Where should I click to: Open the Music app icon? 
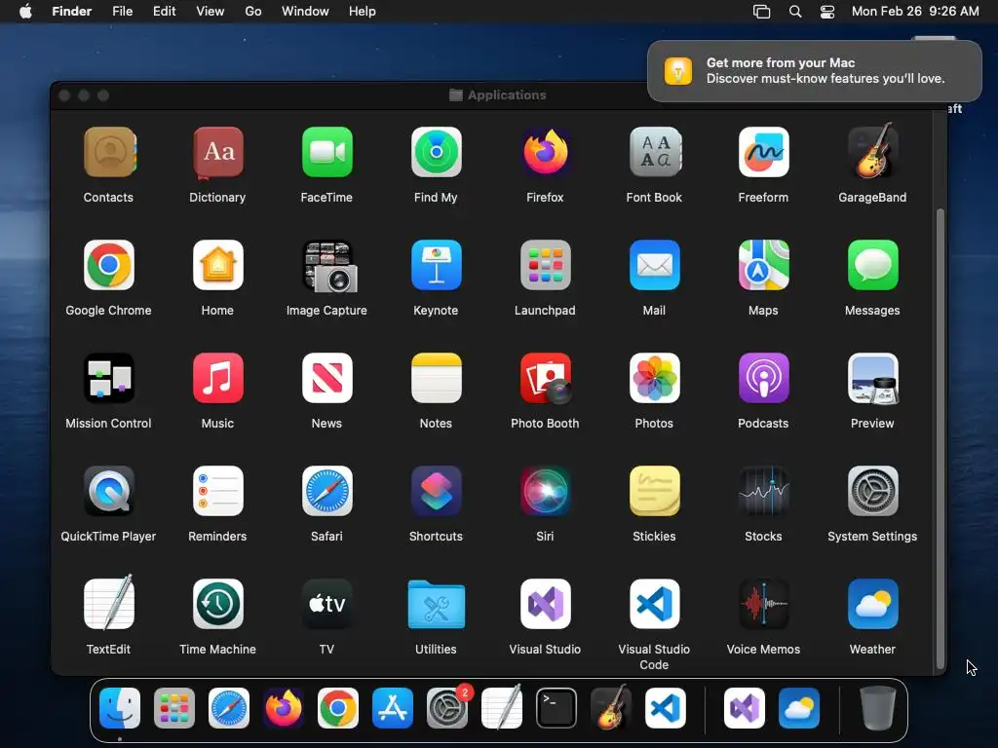(217, 378)
